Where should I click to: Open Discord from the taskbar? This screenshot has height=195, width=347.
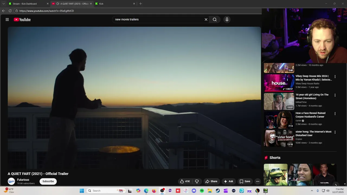194,191
